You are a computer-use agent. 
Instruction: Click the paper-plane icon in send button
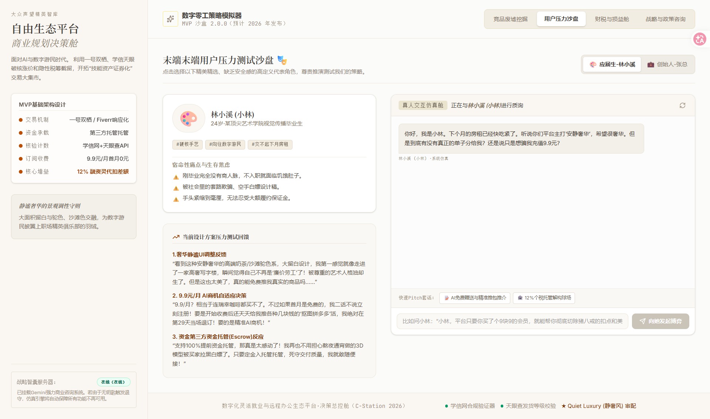coord(643,321)
